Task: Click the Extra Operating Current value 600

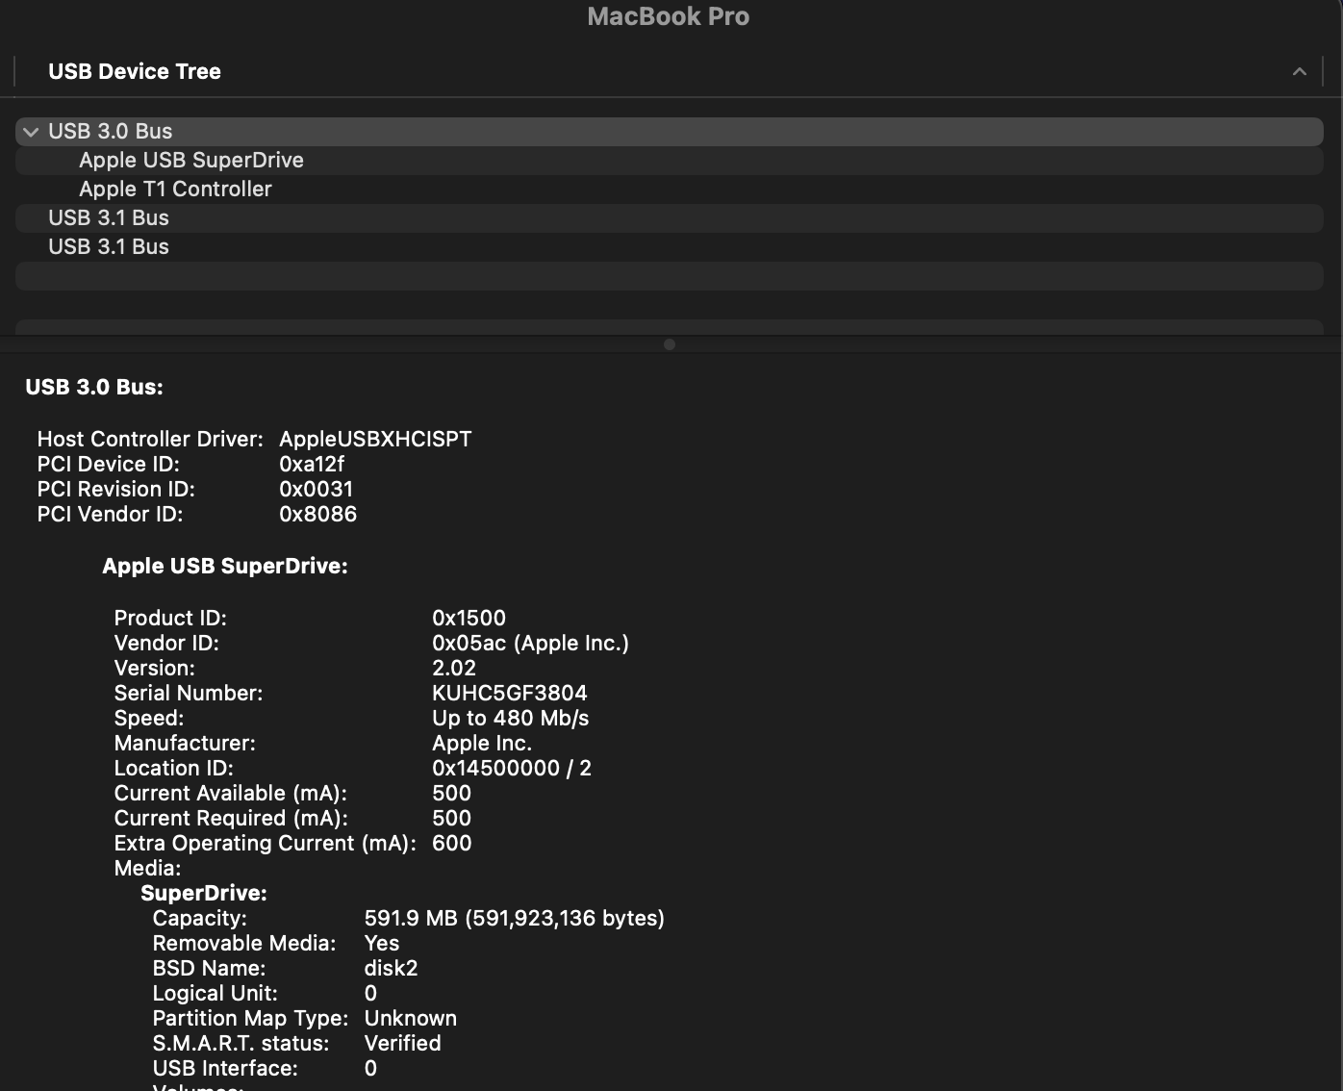Action: 451,843
